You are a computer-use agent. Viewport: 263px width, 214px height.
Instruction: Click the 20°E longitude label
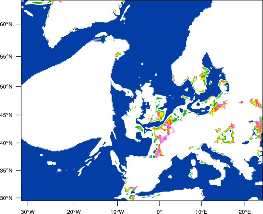(245, 212)
